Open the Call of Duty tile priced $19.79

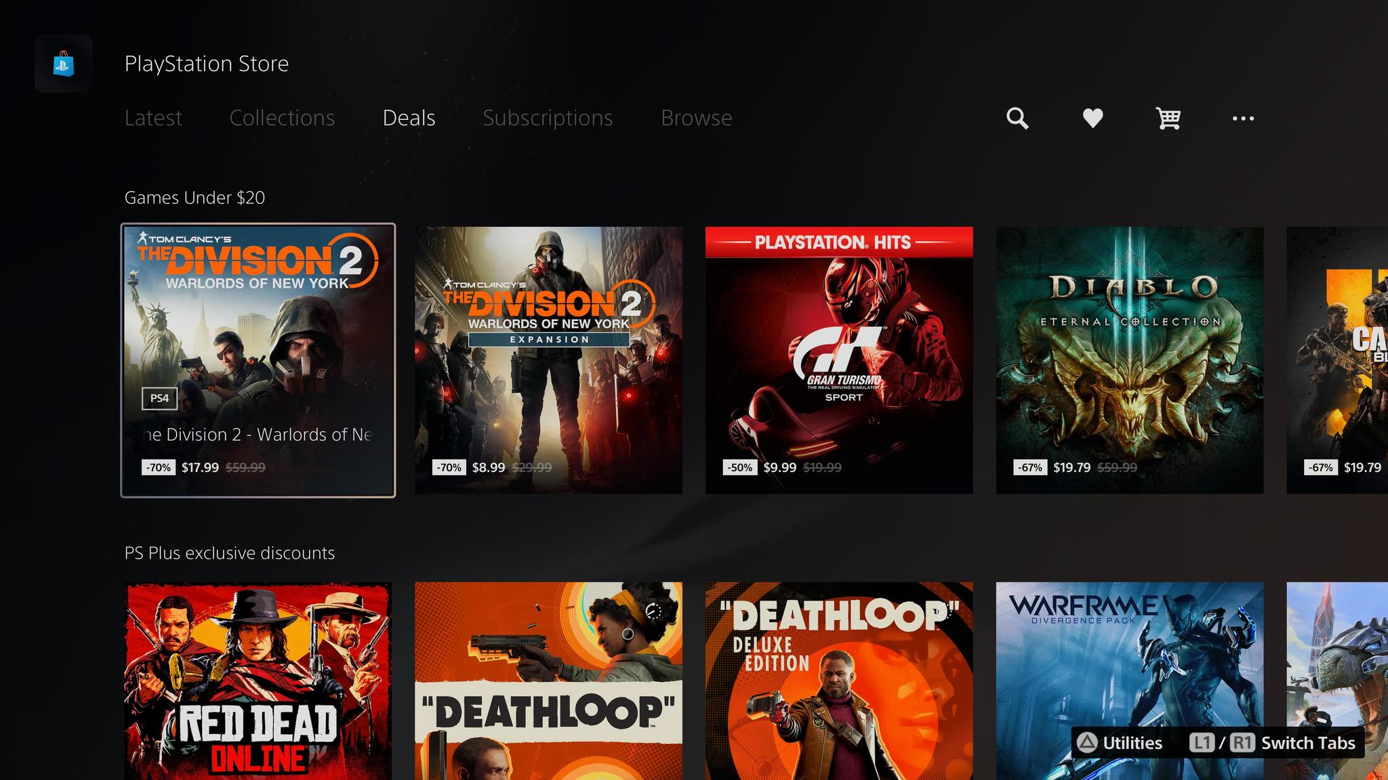(x=1337, y=360)
